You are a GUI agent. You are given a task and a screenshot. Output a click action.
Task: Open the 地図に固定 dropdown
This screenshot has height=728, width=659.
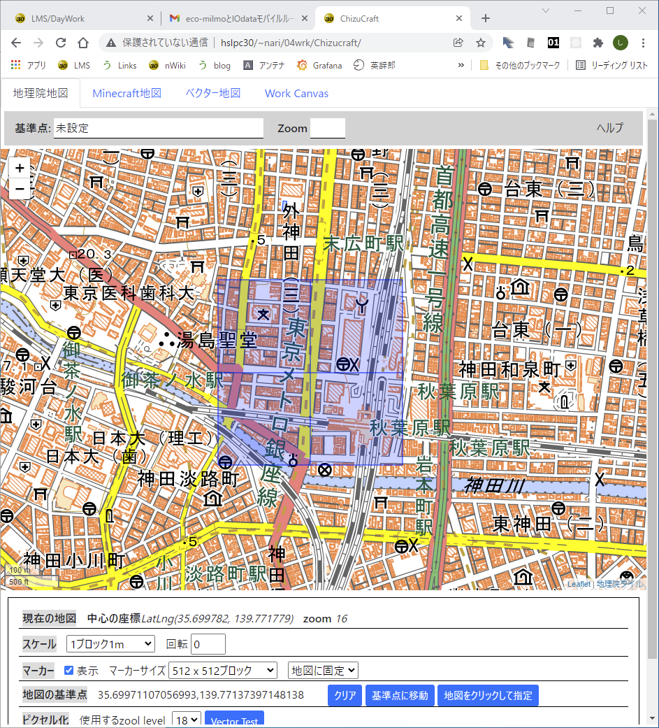click(323, 671)
